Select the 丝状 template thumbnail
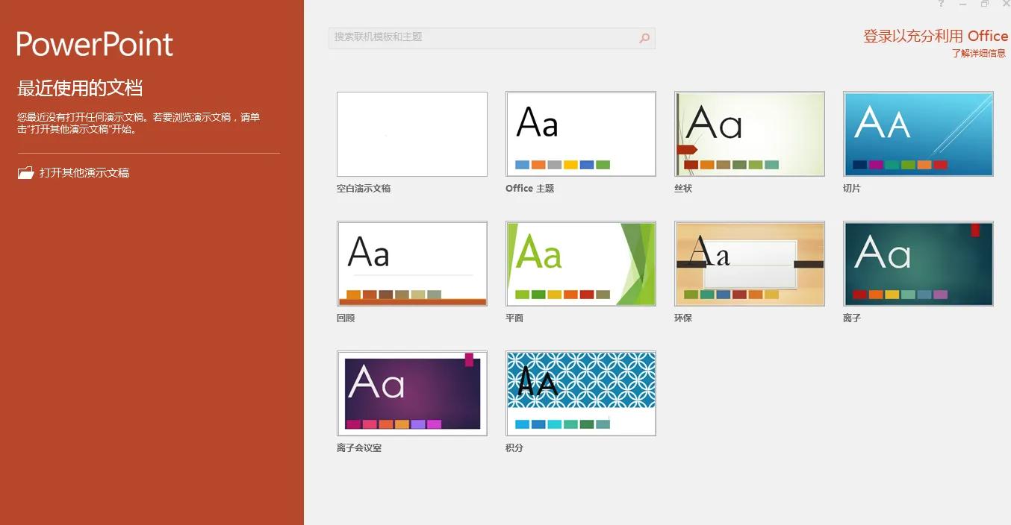Viewport: 1011px width, 525px height. click(750, 134)
